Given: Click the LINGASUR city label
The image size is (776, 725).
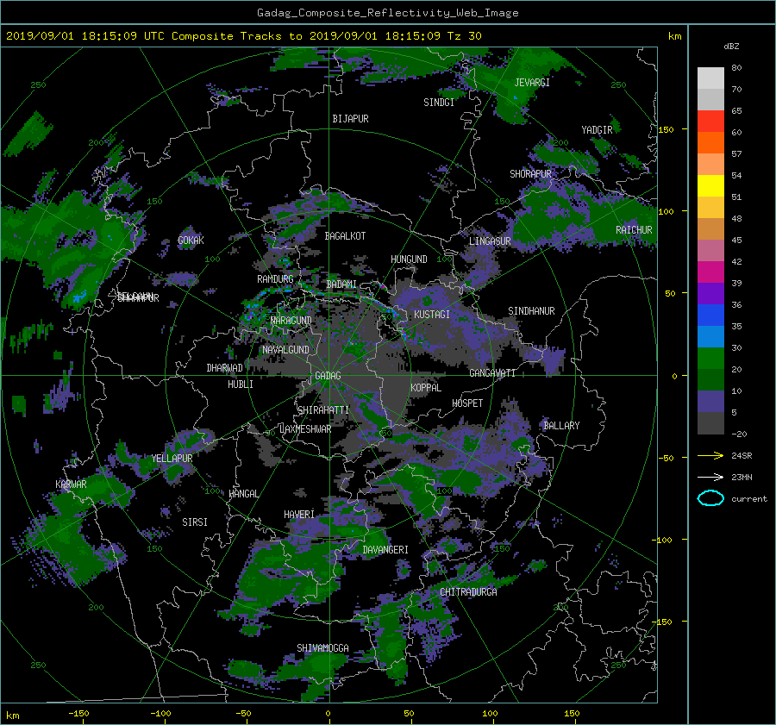Looking at the screenshot, I should (490, 241).
